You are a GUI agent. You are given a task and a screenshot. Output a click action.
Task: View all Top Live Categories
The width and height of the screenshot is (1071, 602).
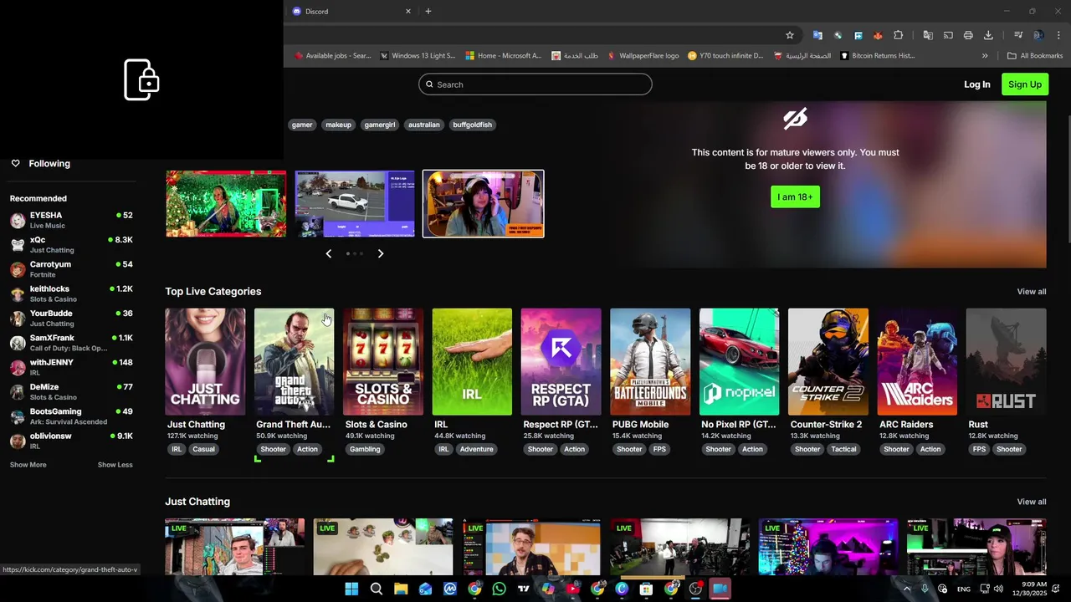click(x=1032, y=292)
